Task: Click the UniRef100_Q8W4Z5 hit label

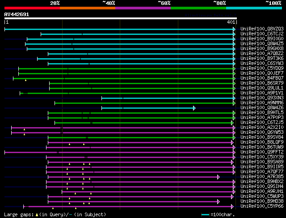Action: click(262, 43)
